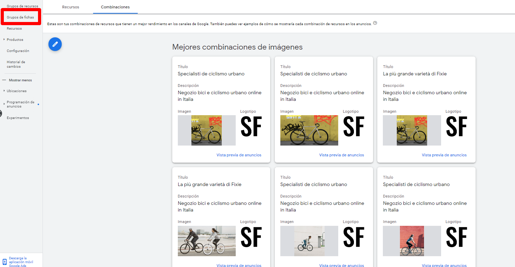Expand the Programación de anuncios arrow
Image resolution: width=515 pixels, height=267 pixels.
(4, 104)
